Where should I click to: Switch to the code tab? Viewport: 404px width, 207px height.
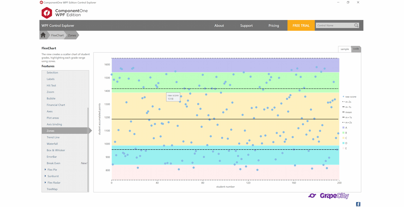pos(356,49)
